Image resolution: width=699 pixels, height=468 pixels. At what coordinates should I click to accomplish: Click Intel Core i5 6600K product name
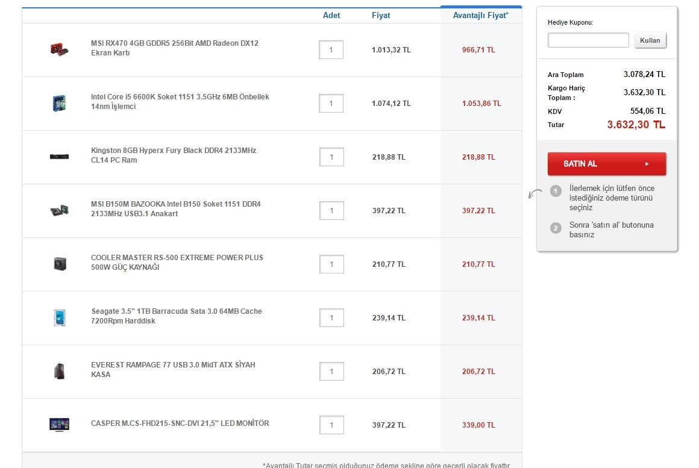point(180,102)
